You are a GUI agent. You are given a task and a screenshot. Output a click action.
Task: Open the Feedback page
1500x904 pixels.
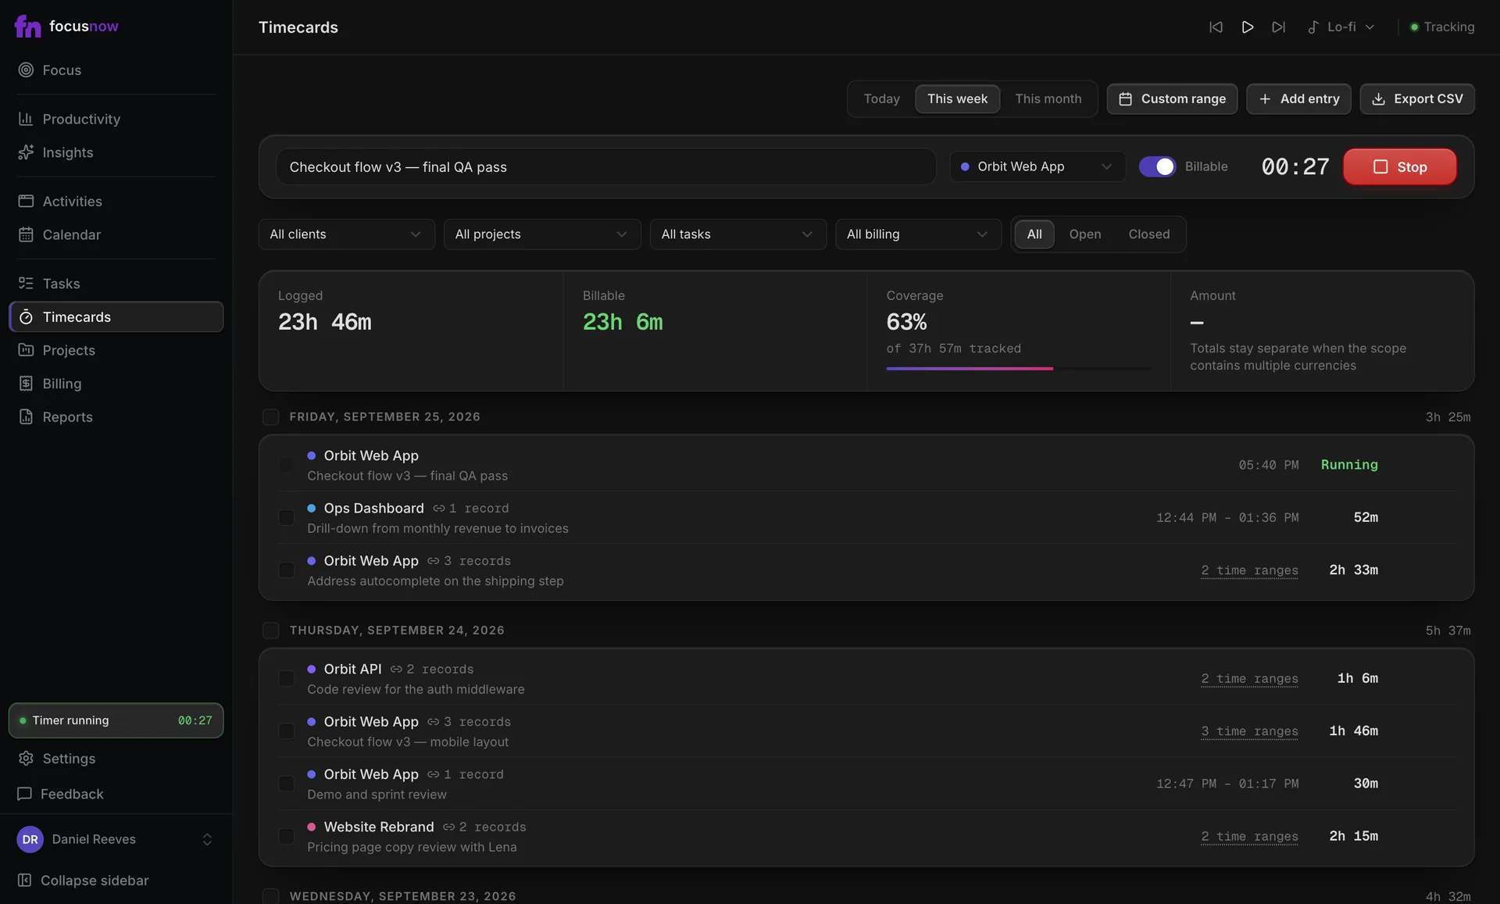(x=116, y=793)
